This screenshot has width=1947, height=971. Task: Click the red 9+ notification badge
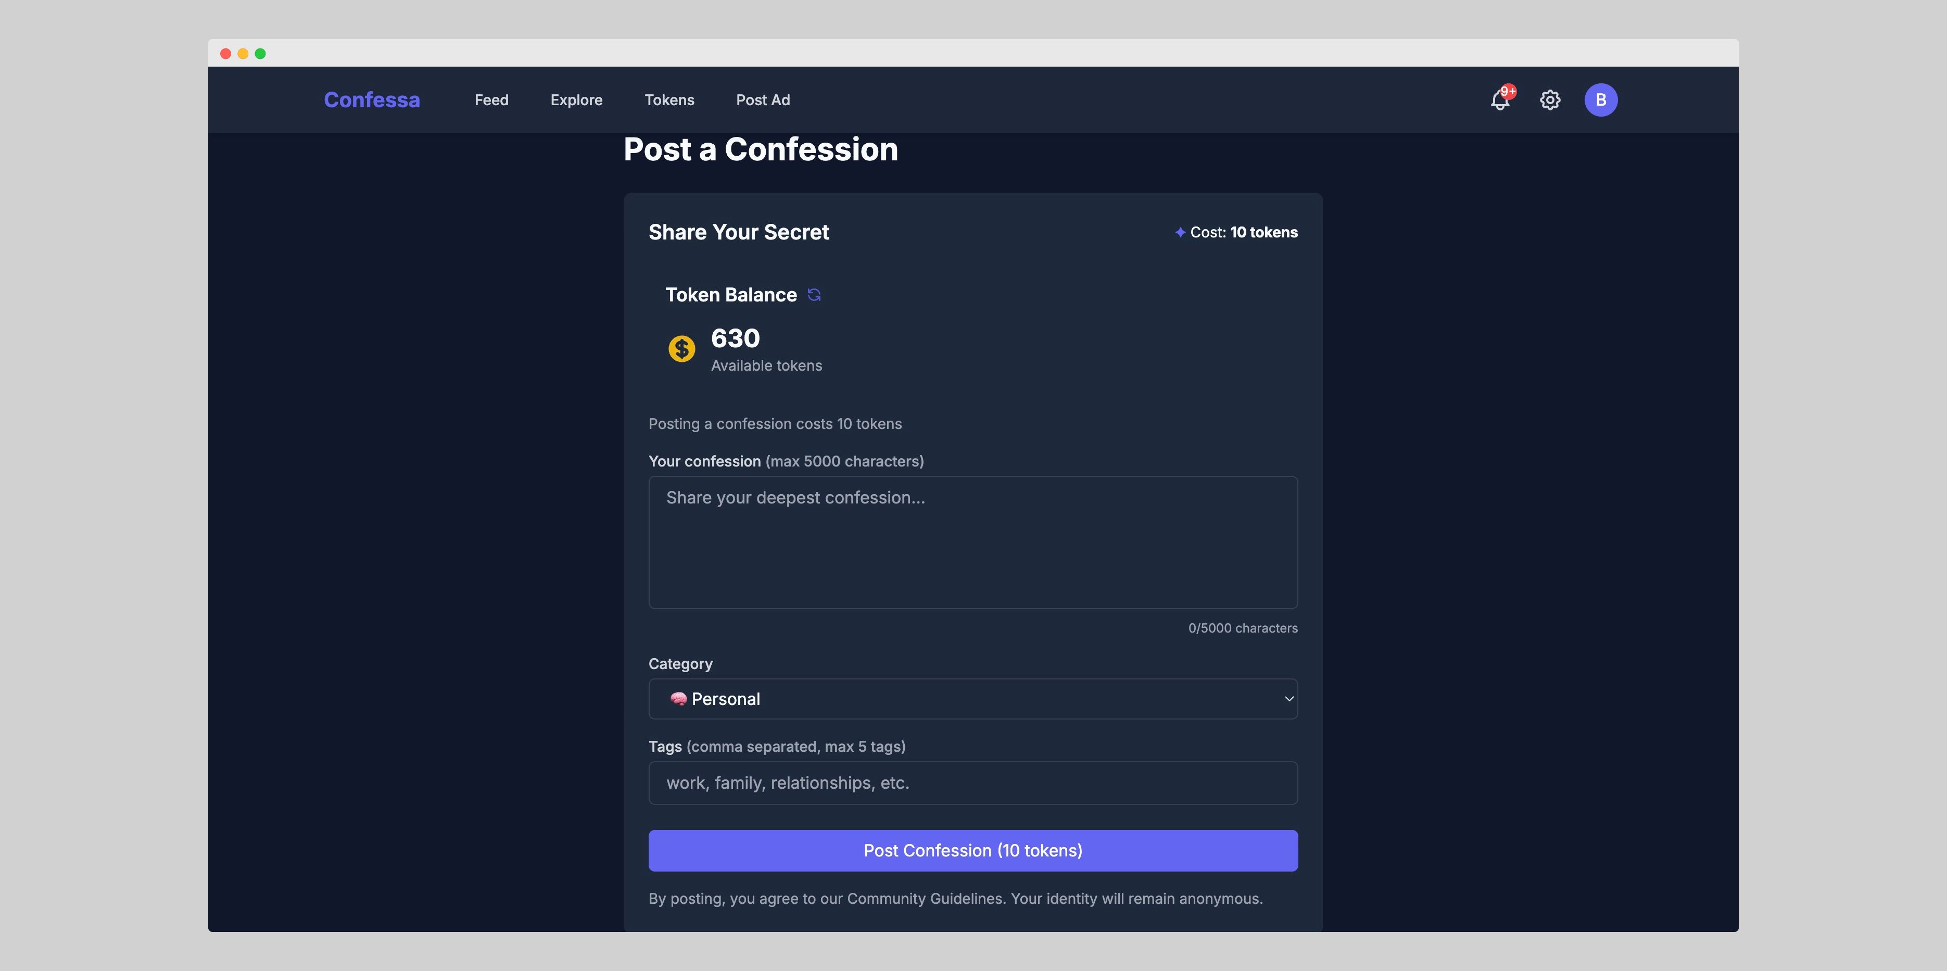[1509, 92]
